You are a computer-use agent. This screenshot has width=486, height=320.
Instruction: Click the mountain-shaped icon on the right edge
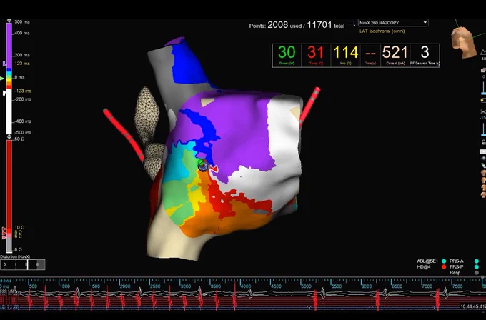click(483, 52)
